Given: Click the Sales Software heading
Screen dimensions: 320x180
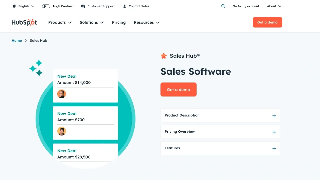Looking at the screenshot, I should click(x=196, y=71).
